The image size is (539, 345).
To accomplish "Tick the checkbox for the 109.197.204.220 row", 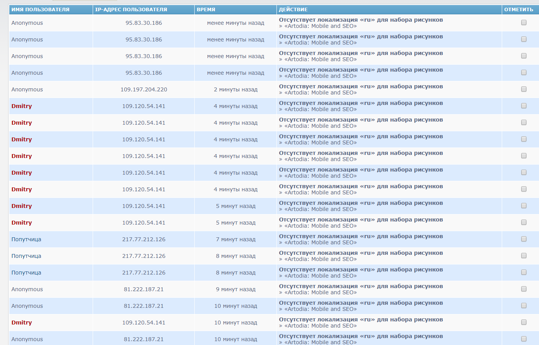I will pos(523,89).
